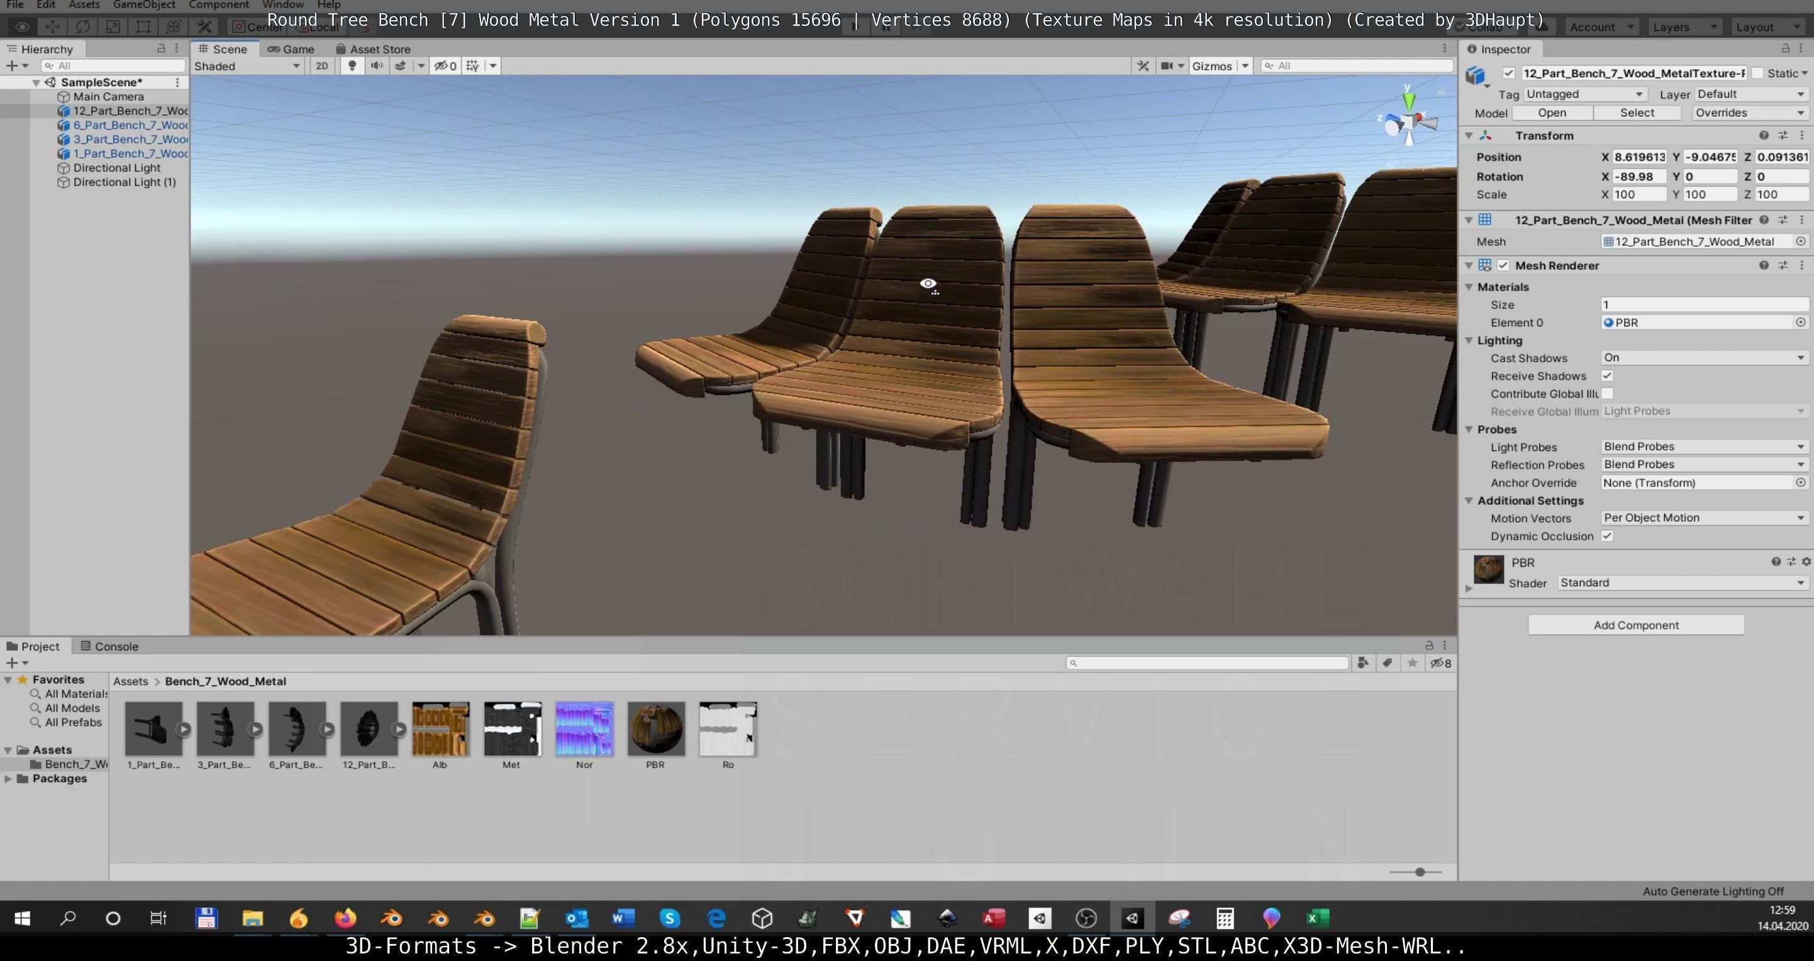
Task: Open Light Probes dropdown
Action: click(x=1704, y=447)
